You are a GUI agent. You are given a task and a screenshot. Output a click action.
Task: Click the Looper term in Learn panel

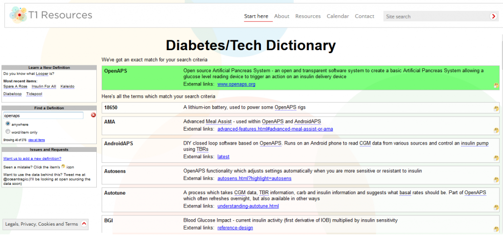(42, 74)
